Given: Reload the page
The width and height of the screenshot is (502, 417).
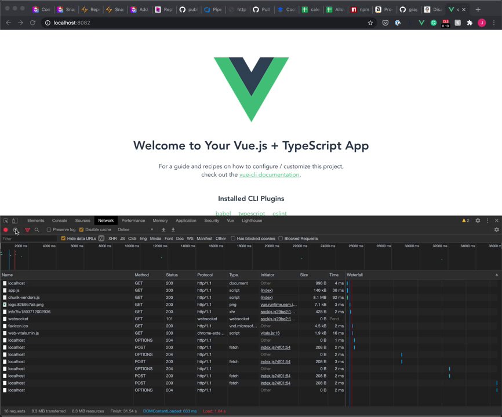Looking at the screenshot, I should pos(32,23).
